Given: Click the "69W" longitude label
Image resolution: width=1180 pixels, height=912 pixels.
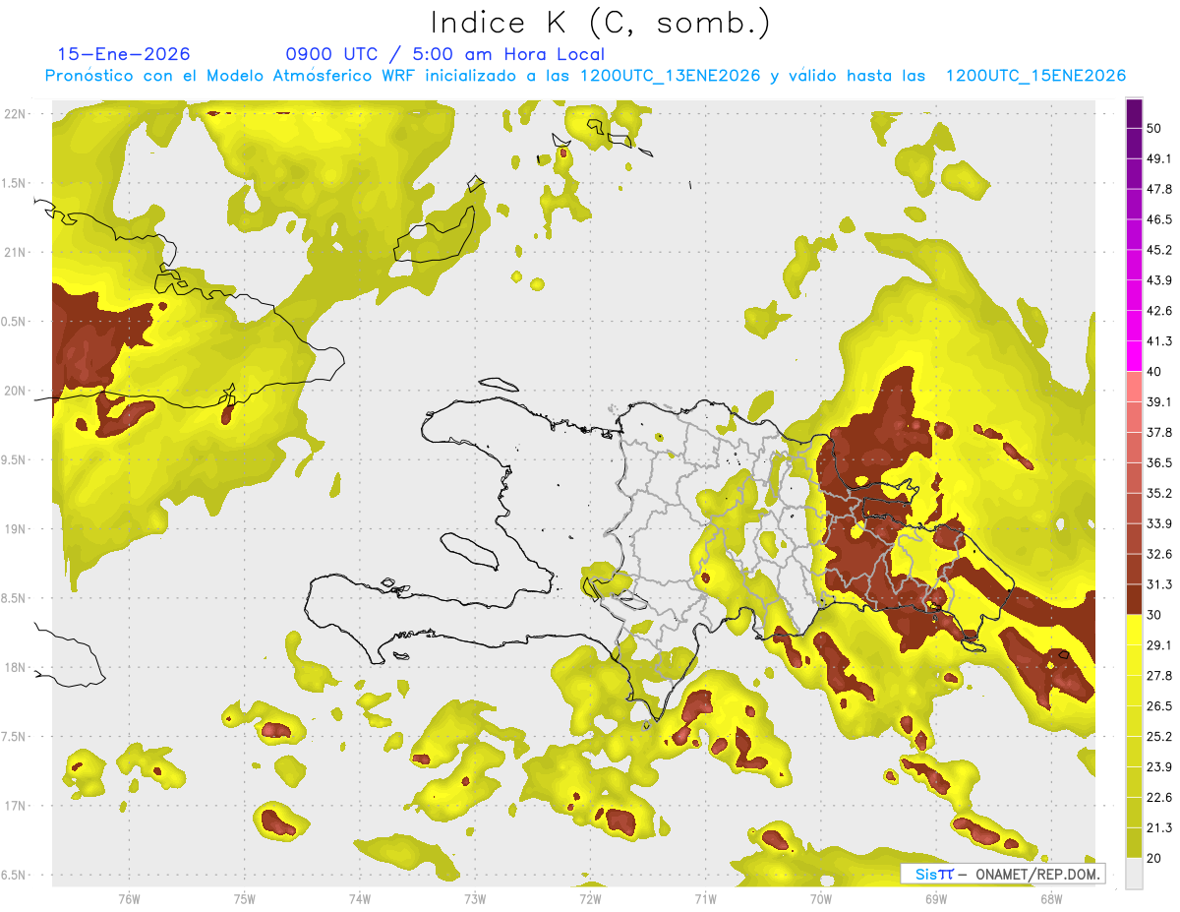Looking at the screenshot, I should [936, 899].
